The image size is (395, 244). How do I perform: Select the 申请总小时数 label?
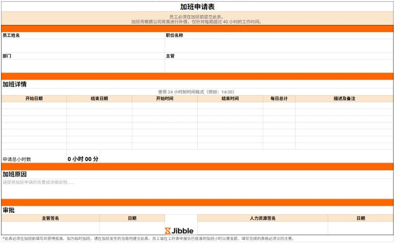17,159
